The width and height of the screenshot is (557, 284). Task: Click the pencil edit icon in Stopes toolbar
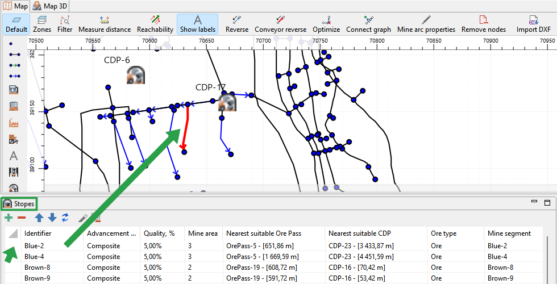point(83,218)
